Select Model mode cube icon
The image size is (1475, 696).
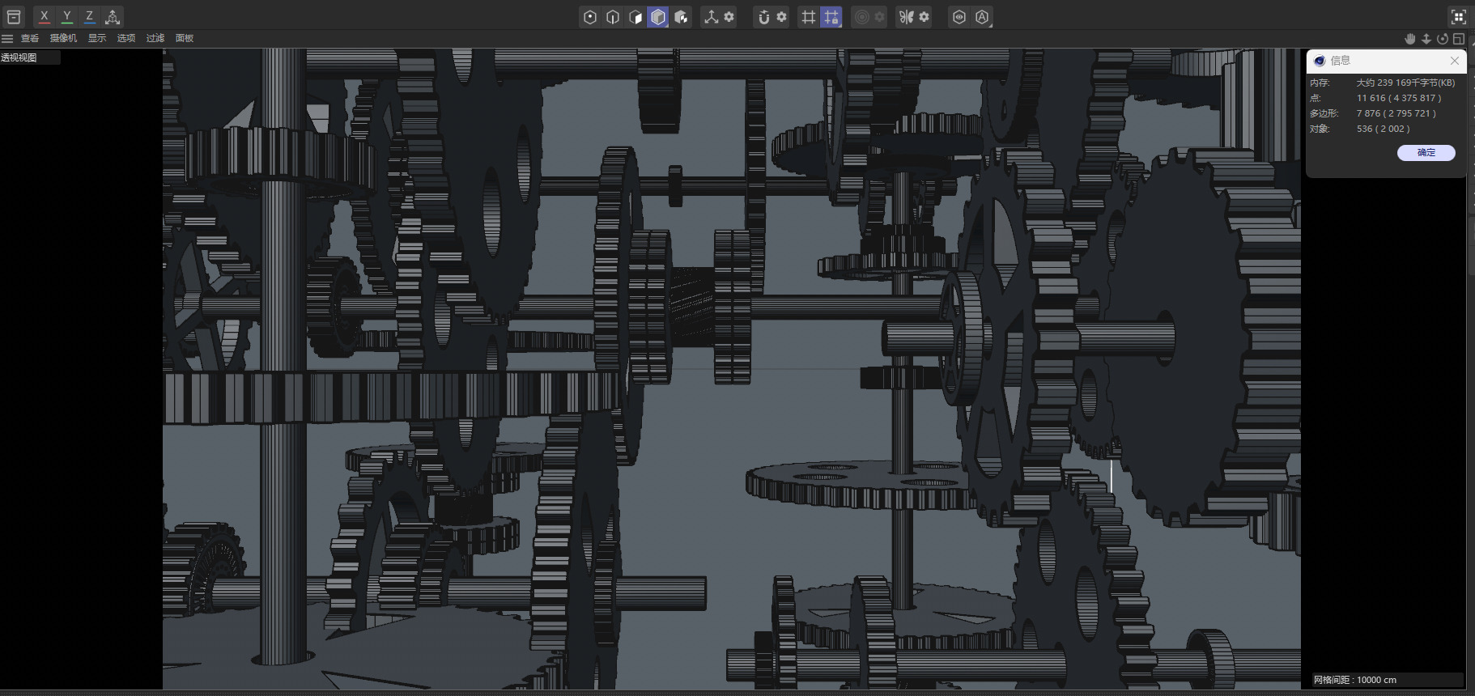658,17
